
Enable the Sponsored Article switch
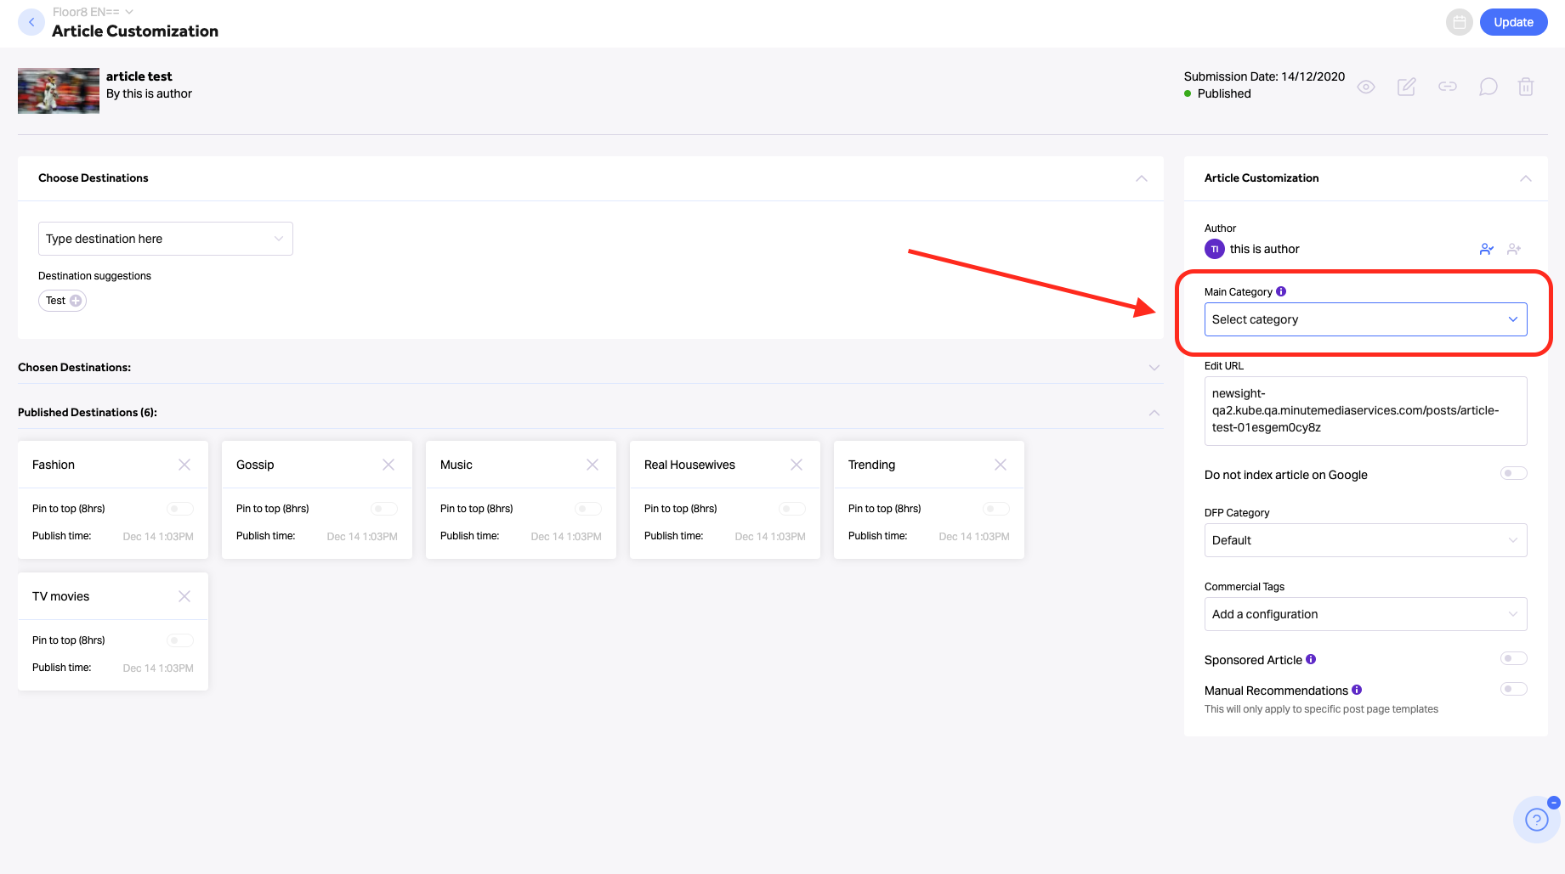pos(1514,658)
